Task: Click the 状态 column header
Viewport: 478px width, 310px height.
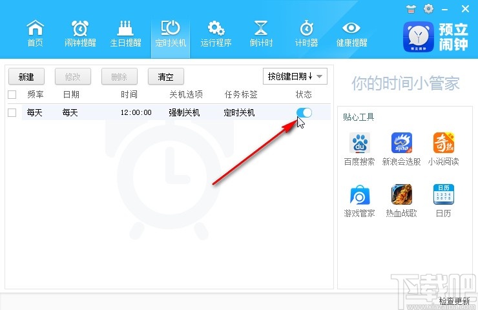Action: (x=304, y=94)
